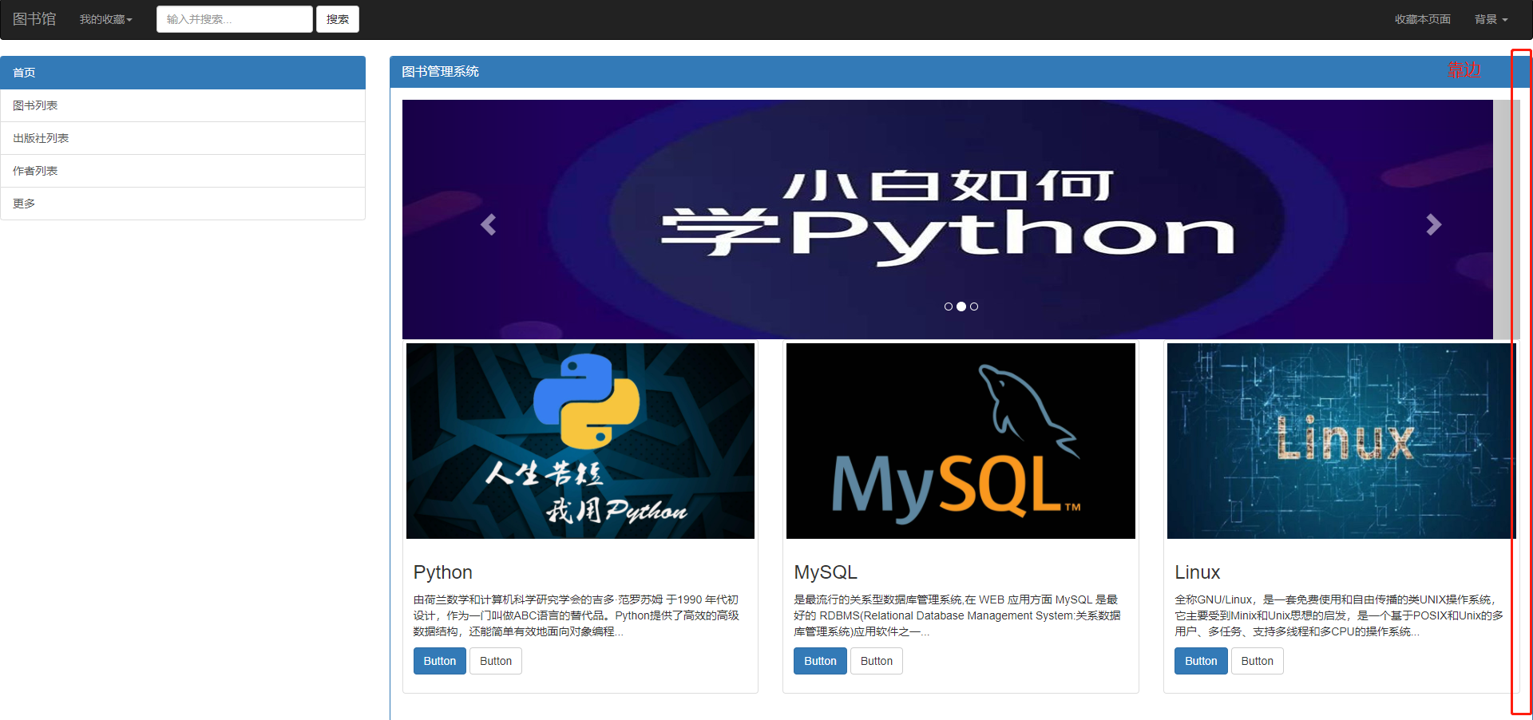
Task: Click the 图书馆 brand link
Action: coord(34,19)
